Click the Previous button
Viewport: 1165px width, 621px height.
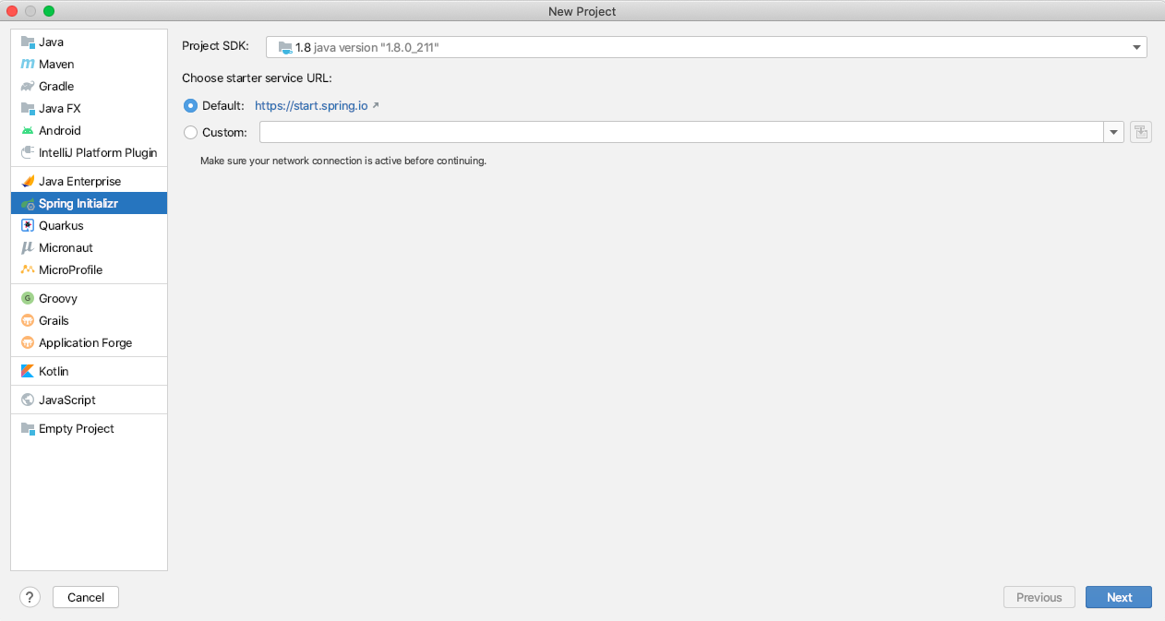(x=1039, y=597)
